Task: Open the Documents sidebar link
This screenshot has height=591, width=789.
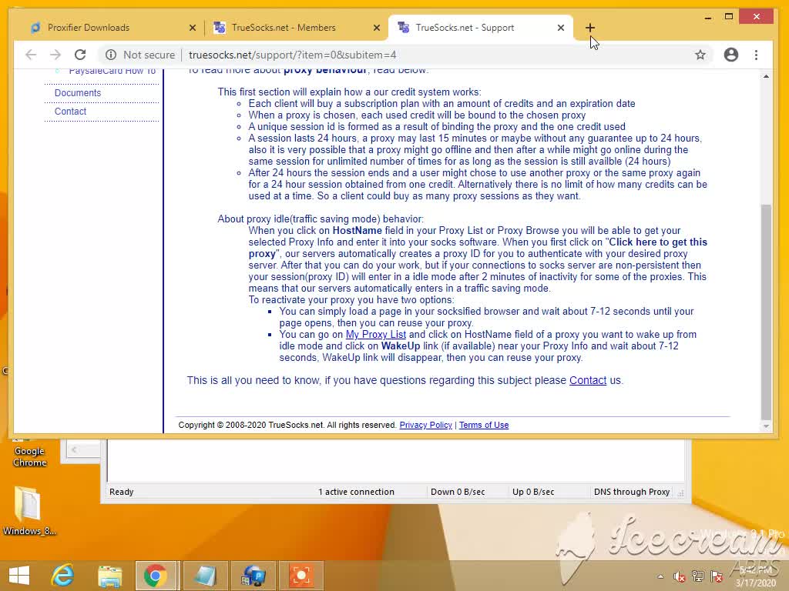Action: pos(78,93)
